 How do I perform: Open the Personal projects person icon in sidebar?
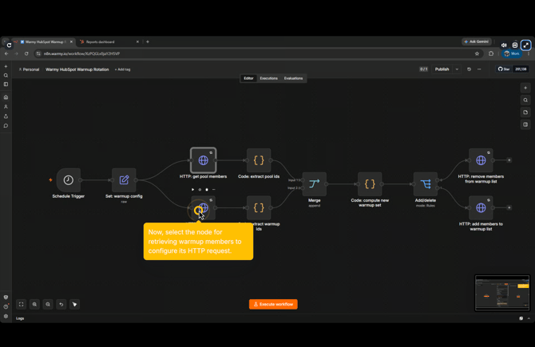tap(6, 107)
